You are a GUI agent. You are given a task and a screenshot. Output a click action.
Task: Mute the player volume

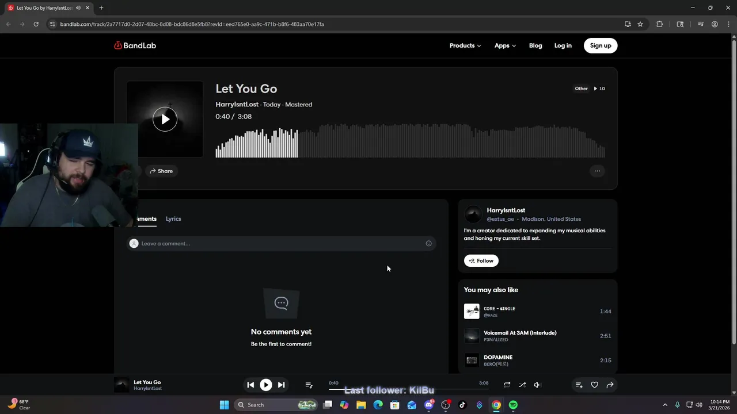pos(537,385)
